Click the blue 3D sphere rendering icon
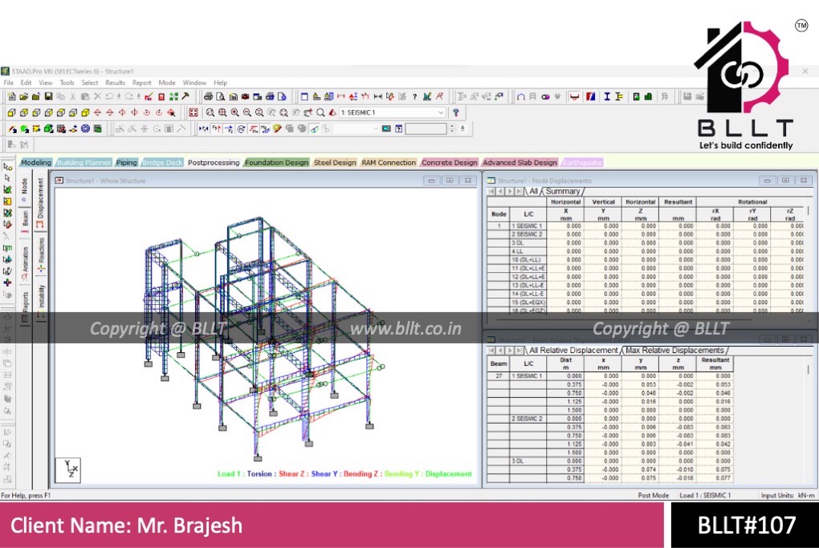This screenshot has height=548, width=819. click(x=85, y=129)
